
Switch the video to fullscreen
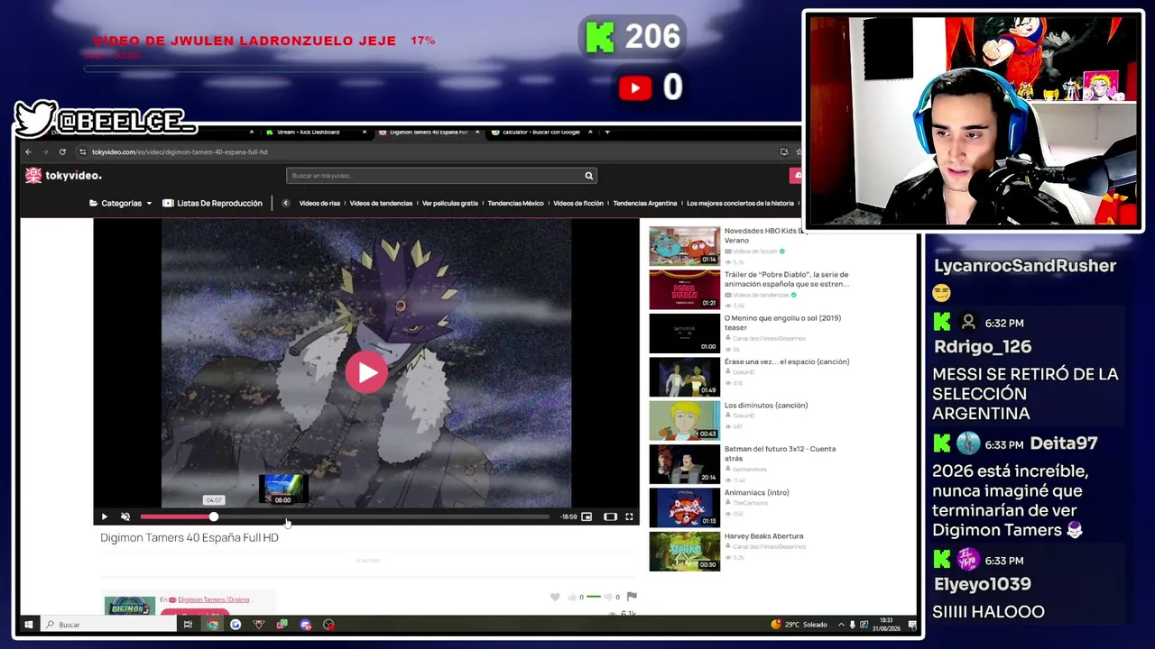tap(629, 516)
